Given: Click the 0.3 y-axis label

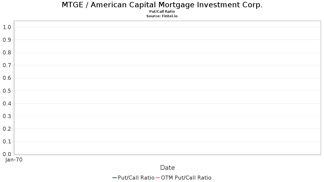Looking at the screenshot, I should tap(7, 116).
